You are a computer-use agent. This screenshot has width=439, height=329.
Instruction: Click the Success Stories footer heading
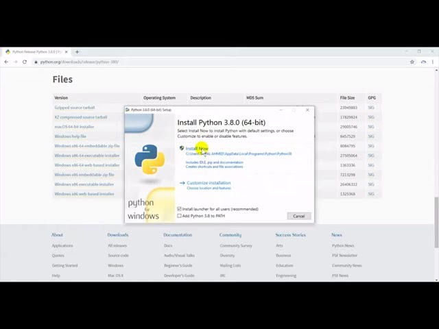point(291,234)
